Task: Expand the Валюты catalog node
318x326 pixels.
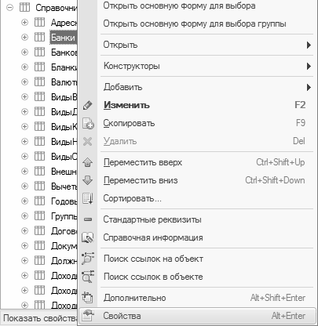Action: 24,82
